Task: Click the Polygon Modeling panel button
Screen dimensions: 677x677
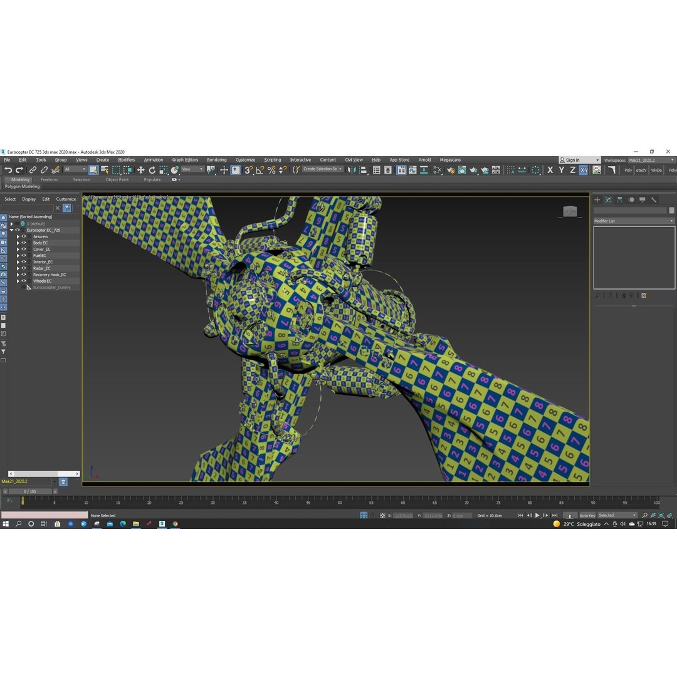Action: coord(23,187)
